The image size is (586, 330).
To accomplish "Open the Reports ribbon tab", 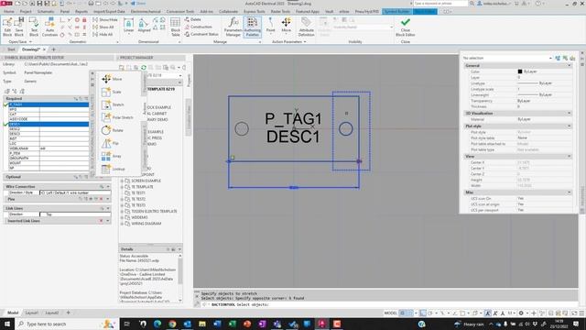I will [x=81, y=12].
